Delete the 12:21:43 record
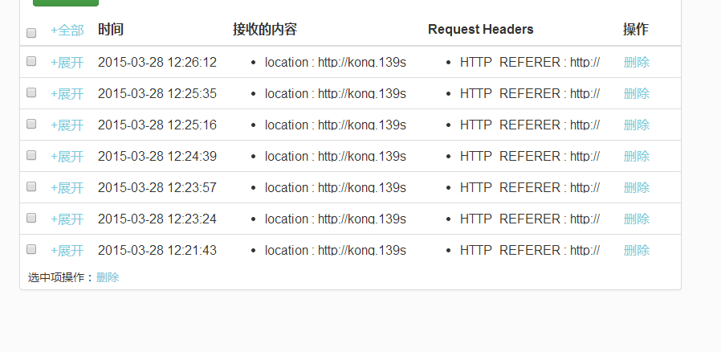The image size is (721, 352). [637, 250]
